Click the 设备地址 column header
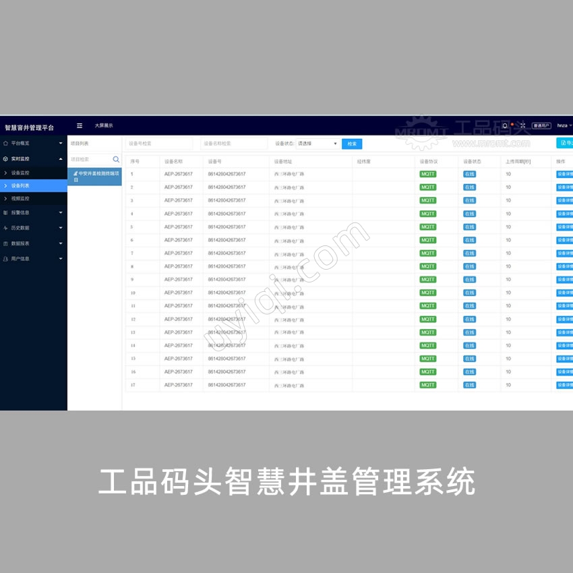 click(x=283, y=162)
